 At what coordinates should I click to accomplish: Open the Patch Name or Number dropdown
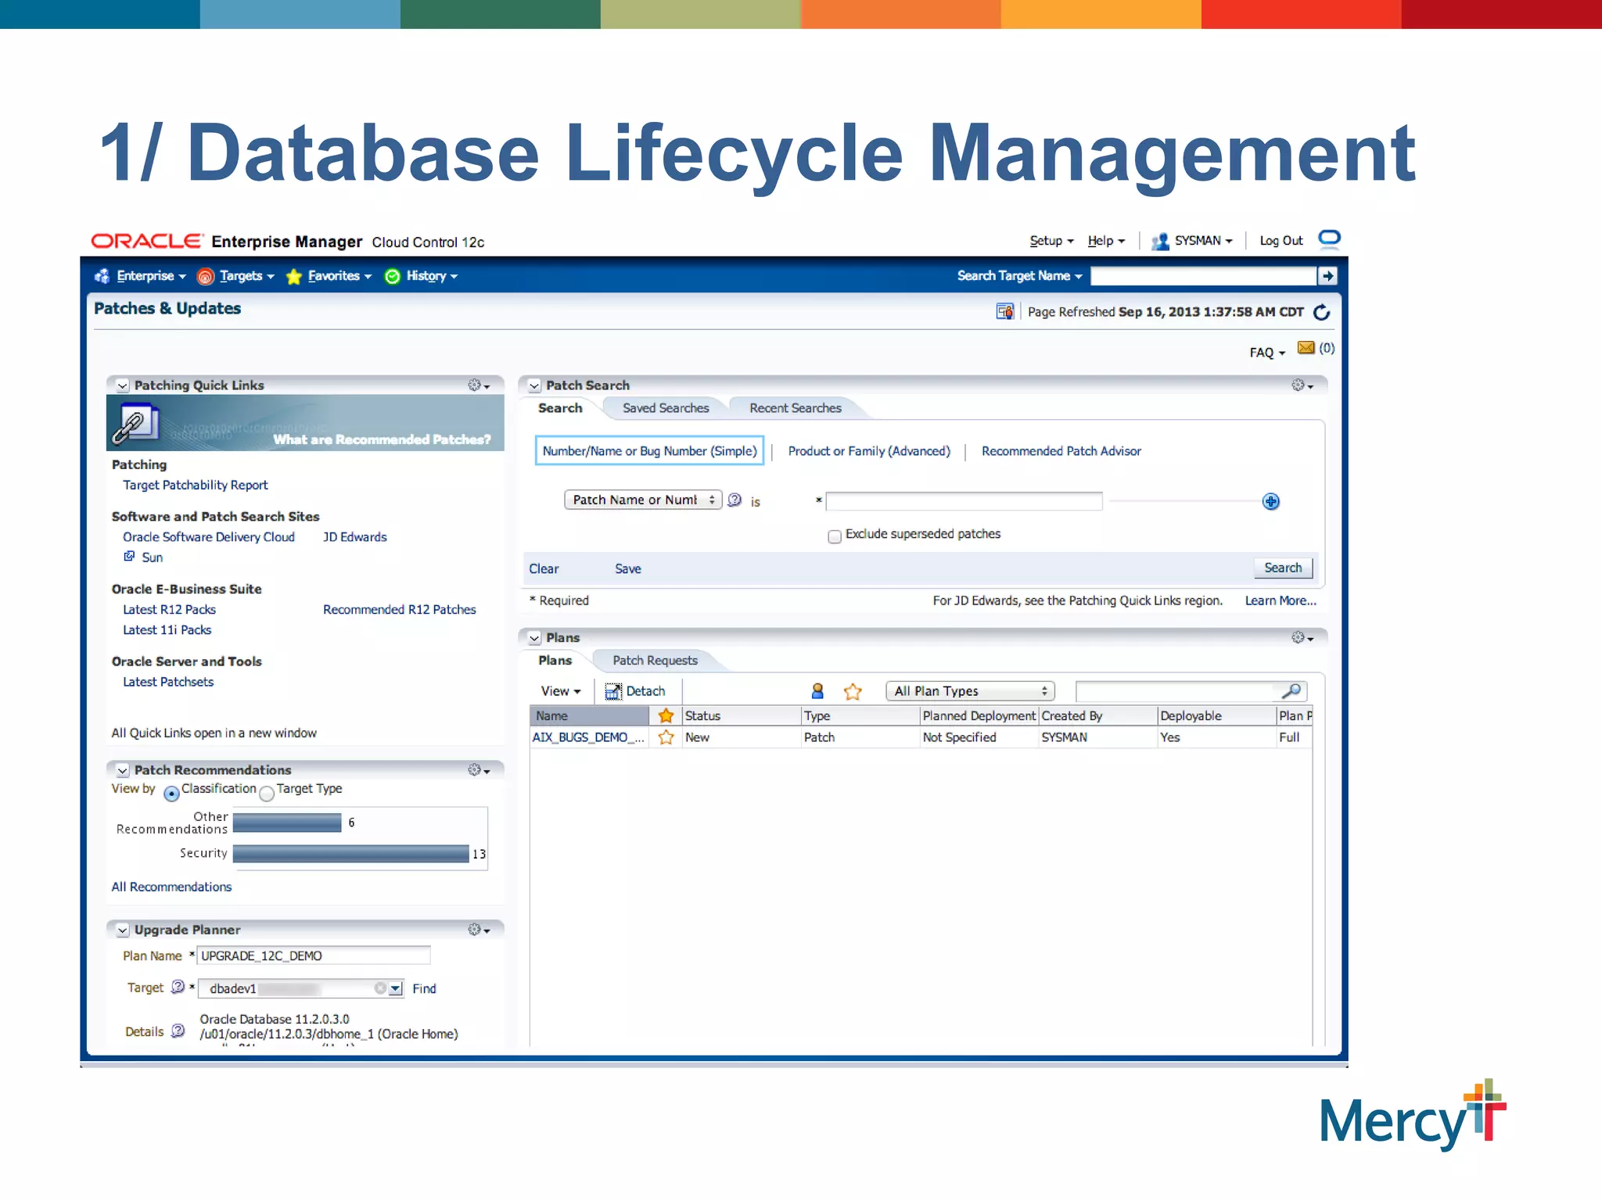643,500
